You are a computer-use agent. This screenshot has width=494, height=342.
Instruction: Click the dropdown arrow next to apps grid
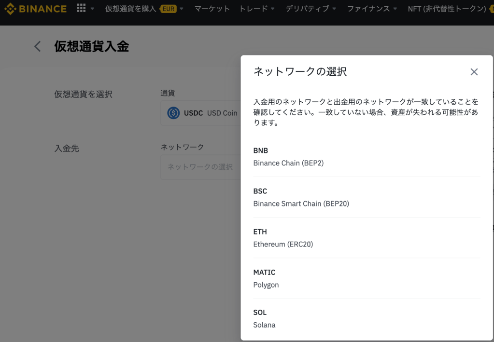[x=92, y=9]
